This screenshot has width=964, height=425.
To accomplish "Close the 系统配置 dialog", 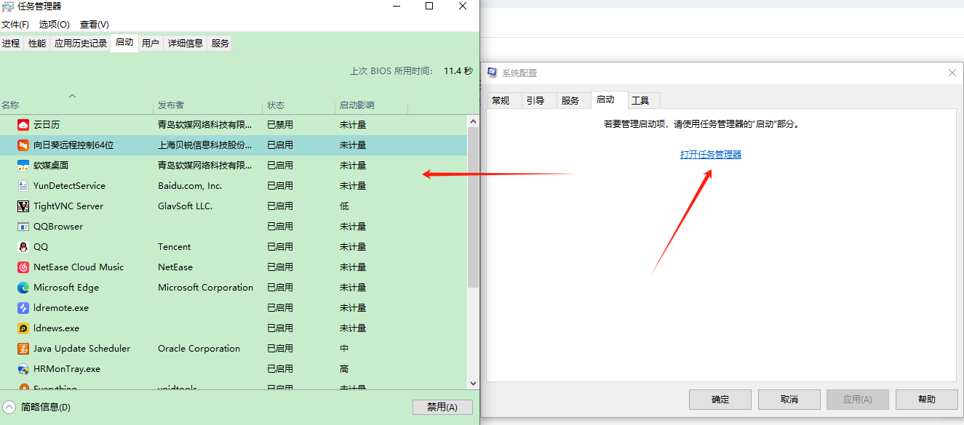I will pos(952,73).
